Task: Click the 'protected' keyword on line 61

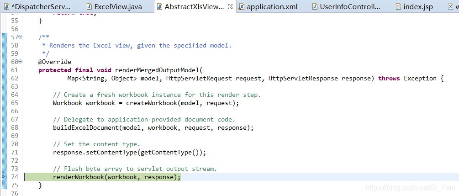Action: pos(54,70)
